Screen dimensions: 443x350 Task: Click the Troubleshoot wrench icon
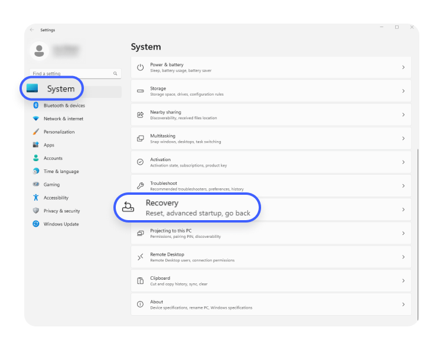[140, 186]
